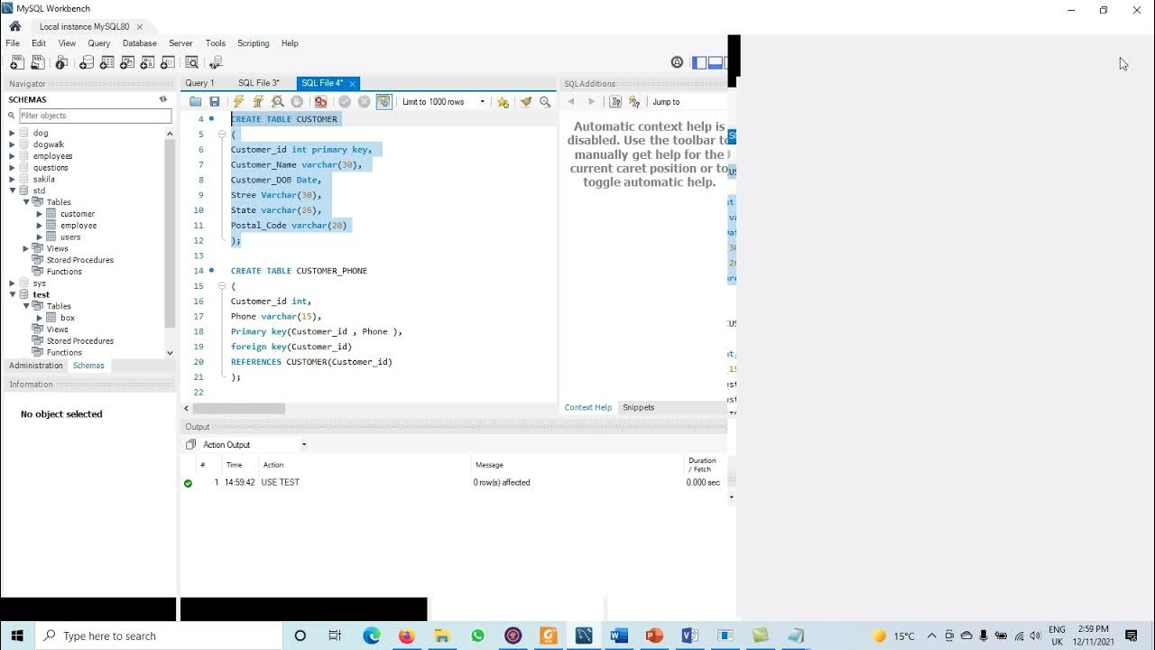Create a new table toolbar icon

click(x=107, y=62)
